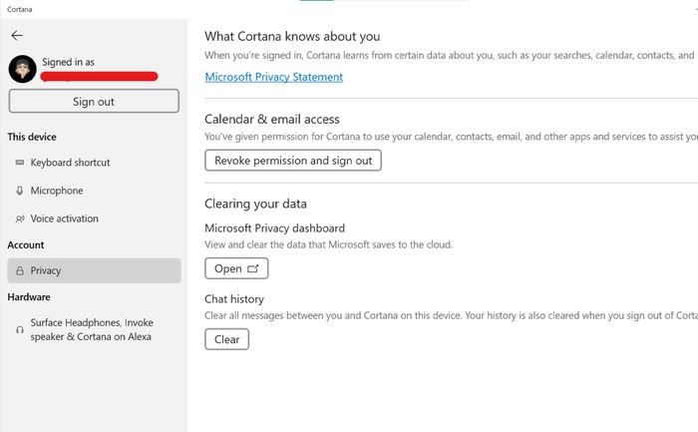The image size is (698, 432).
Task: Clear the Cortana chat history
Action: pos(227,339)
